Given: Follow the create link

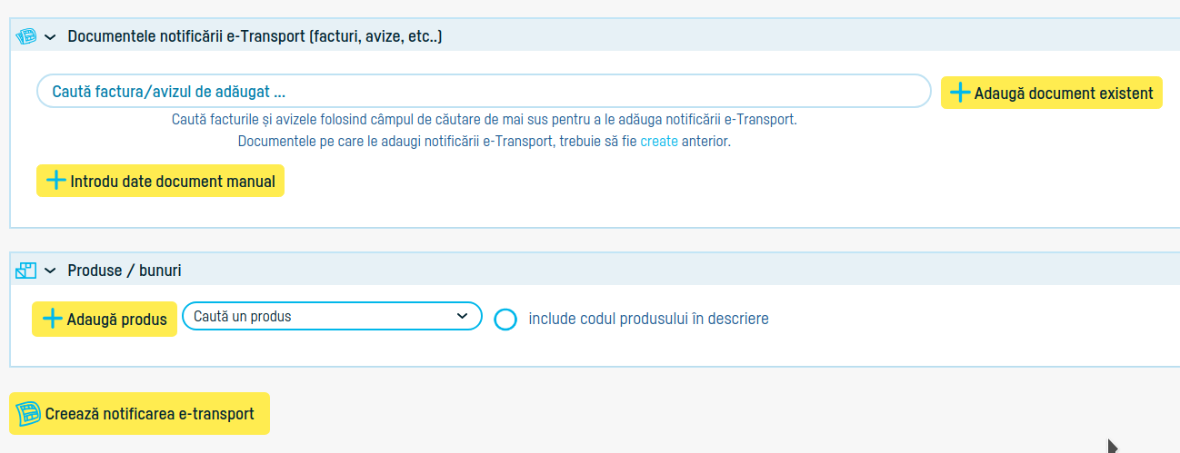Looking at the screenshot, I should (x=659, y=142).
